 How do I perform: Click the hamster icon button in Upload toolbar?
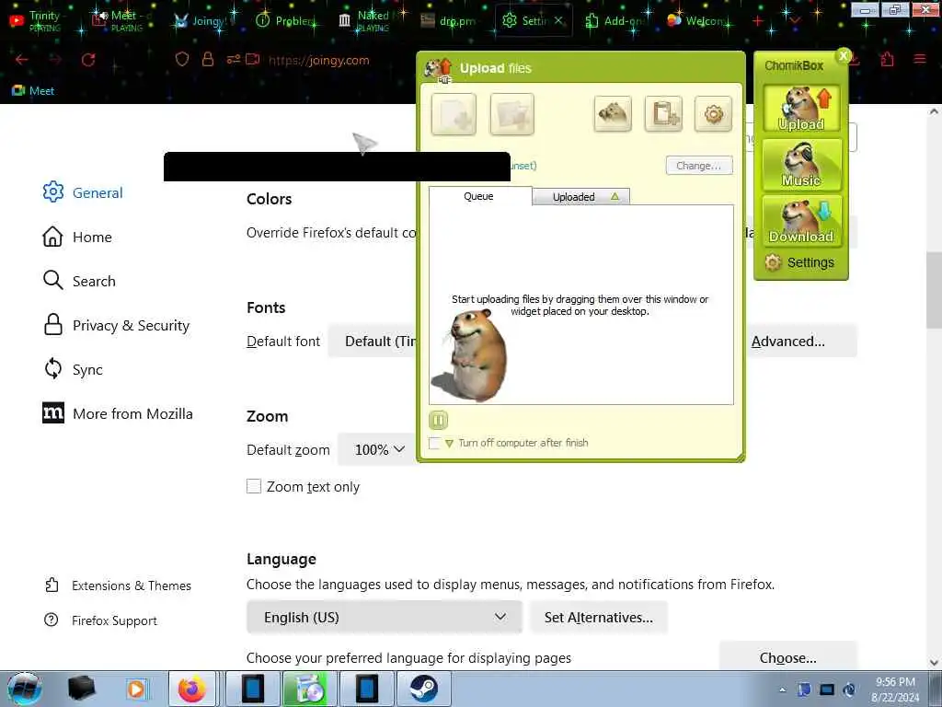point(613,113)
